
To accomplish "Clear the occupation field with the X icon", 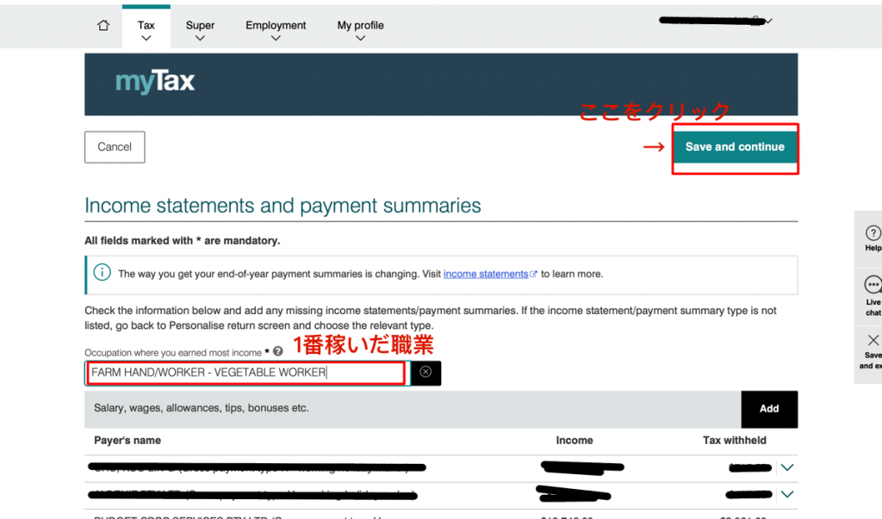I will click(x=425, y=373).
